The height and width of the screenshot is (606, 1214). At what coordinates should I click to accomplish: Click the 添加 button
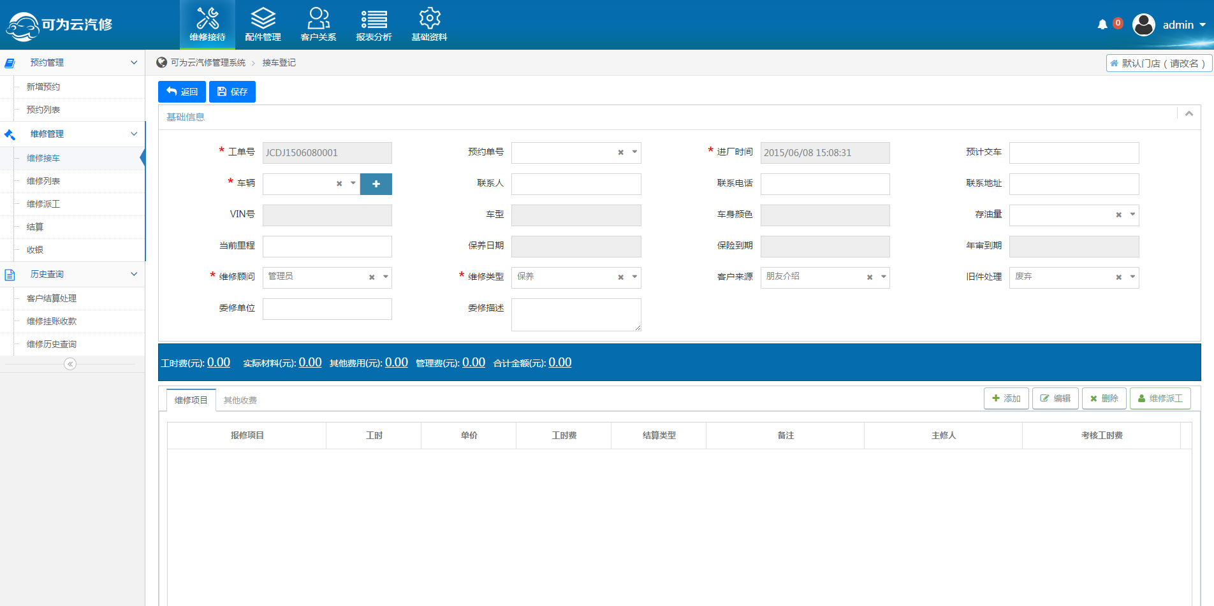click(1006, 398)
